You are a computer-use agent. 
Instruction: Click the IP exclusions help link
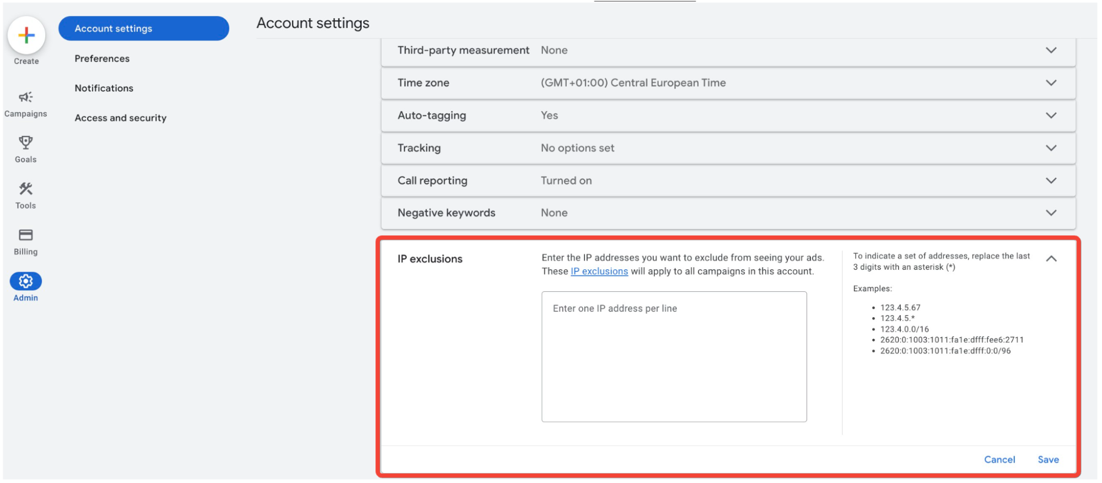click(x=599, y=271)
